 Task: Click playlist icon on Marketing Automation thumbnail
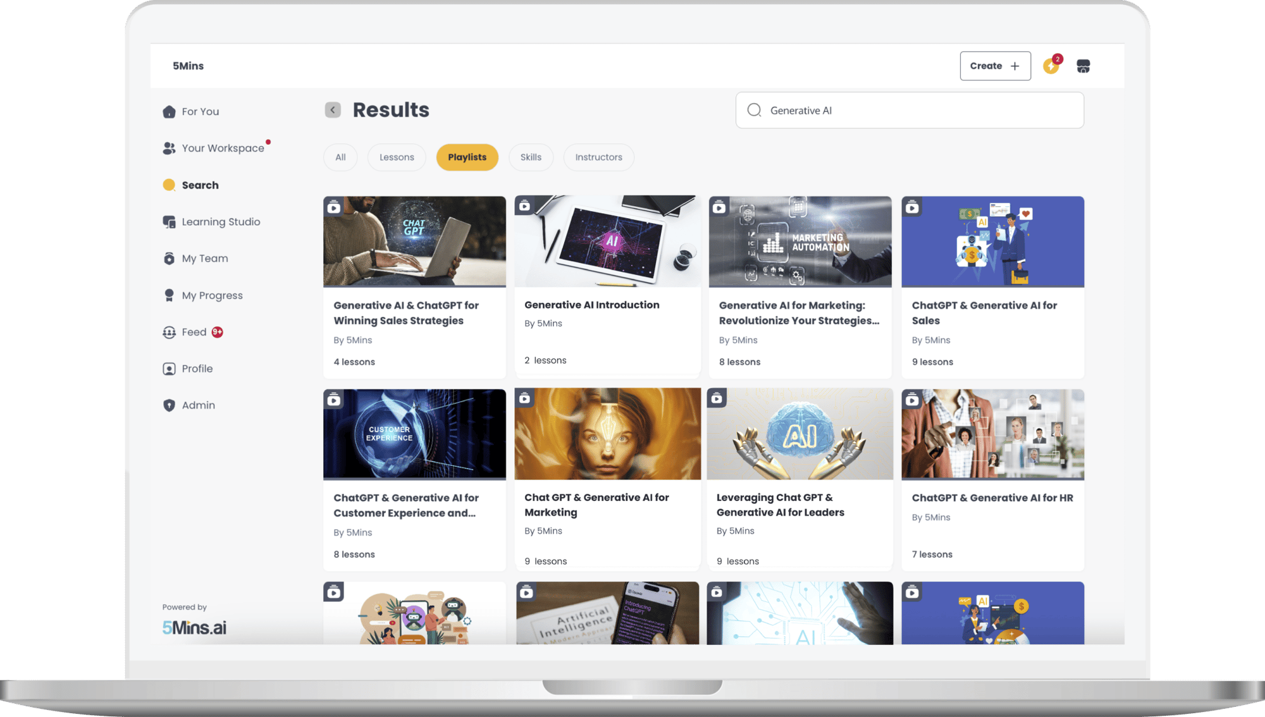pyautogui.click(x=719, y=207)
